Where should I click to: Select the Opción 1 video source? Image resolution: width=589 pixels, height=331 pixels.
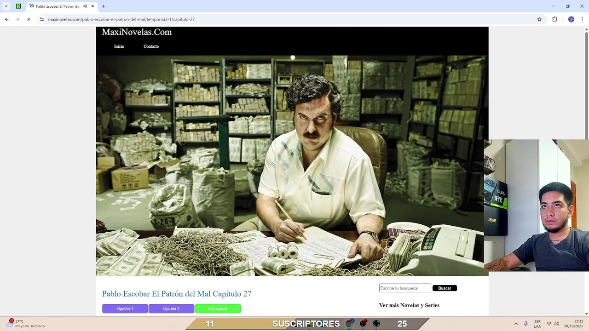[x=125, y=309]
